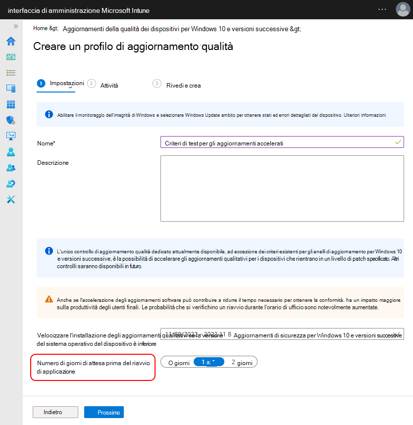Click the info icon in quality control note
Viewport: 413px width, 425px height.
coord(49,251)
